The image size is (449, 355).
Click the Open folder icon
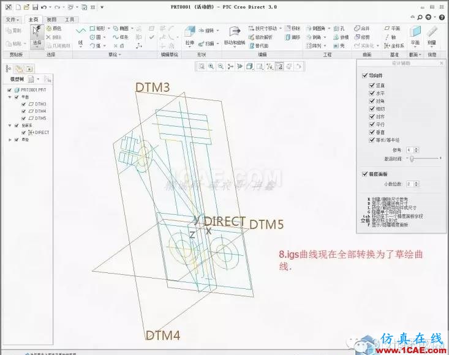click(26, 7)
